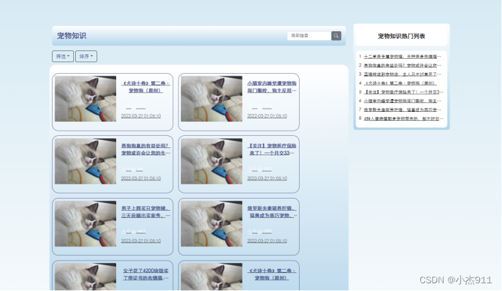This screenshot has height=291, width=502.
Task: Open hot list item 7 俄罗斯夫妻驯养狞猫
Action: pos(402,110)
